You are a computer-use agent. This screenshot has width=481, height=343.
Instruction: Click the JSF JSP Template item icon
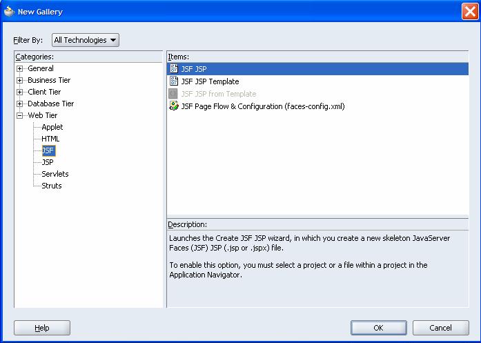click(x=174, y=81)
